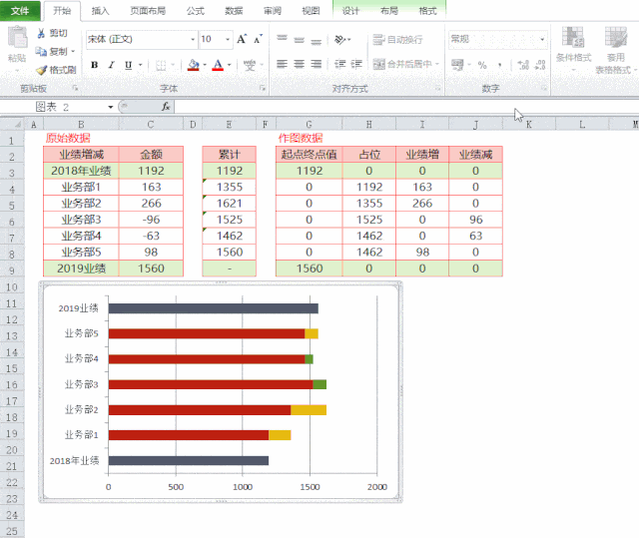This screenshot has height=538, width=639.
Task: Click the text orientation icon
Action: point(340,40)
